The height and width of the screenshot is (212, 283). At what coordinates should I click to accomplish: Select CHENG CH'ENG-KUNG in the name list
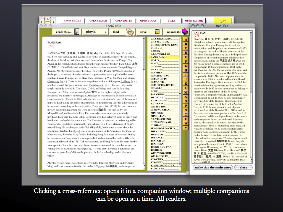[164, 45]
